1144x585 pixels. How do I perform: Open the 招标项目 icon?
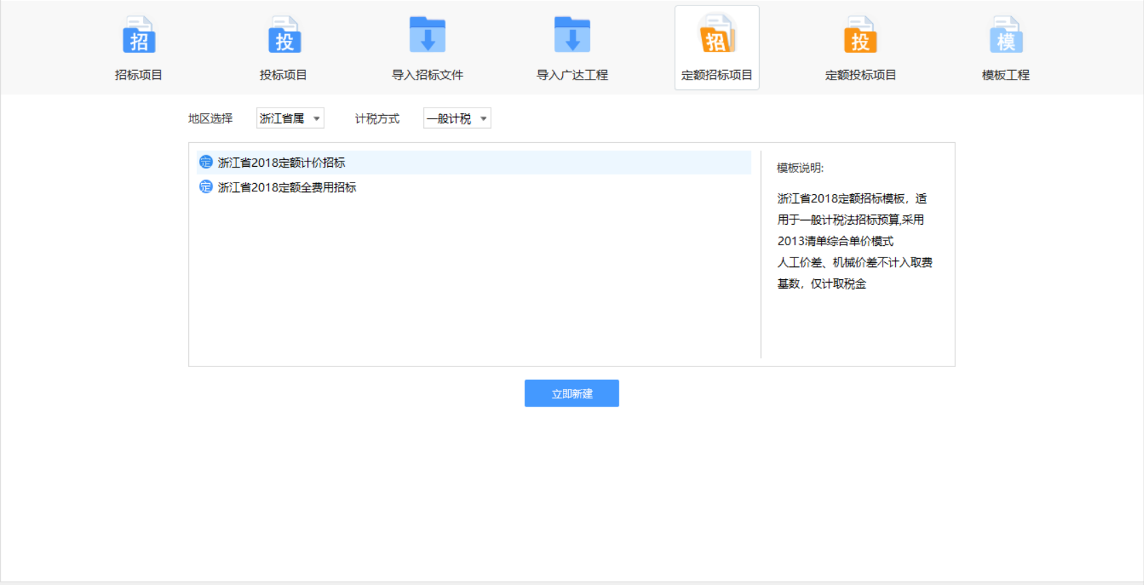coord(139,35)
